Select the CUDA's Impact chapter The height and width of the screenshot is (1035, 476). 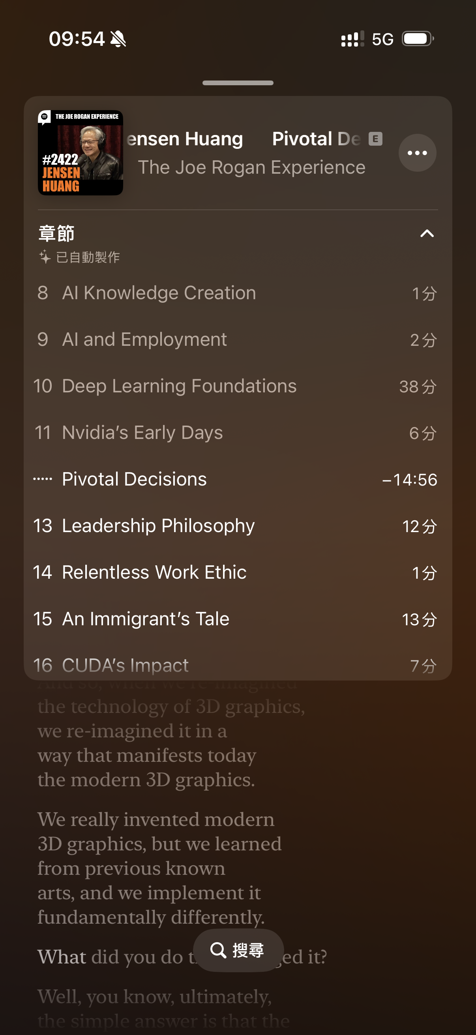point(126,665)
